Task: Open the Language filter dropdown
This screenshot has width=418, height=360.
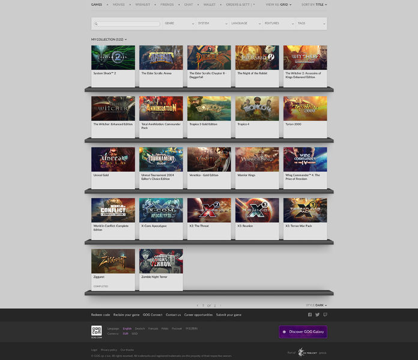Action: (246, 23)
